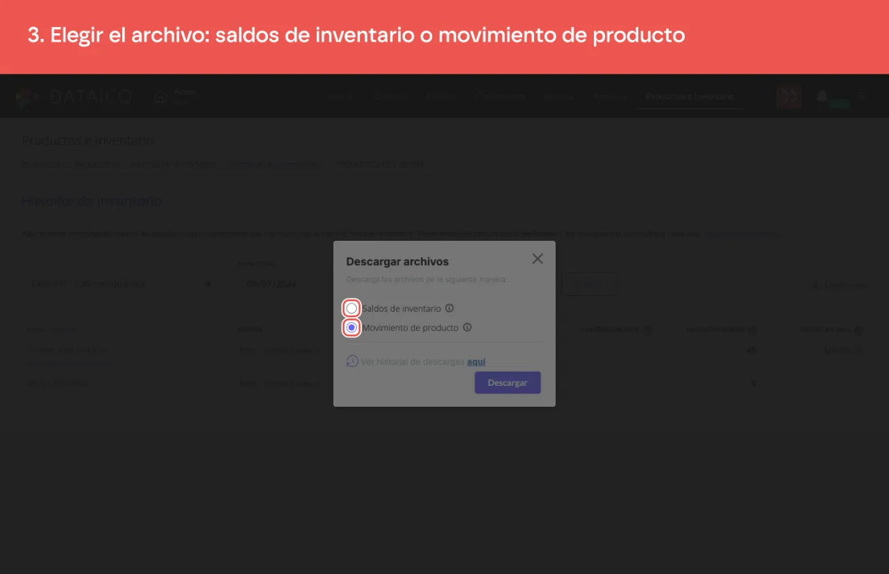
Task: Open the hamburger menu in top bar
Action: pyautogui.click(x=862, y=96)
